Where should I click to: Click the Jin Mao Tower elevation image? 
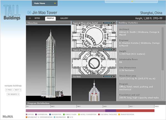point(48,63)
